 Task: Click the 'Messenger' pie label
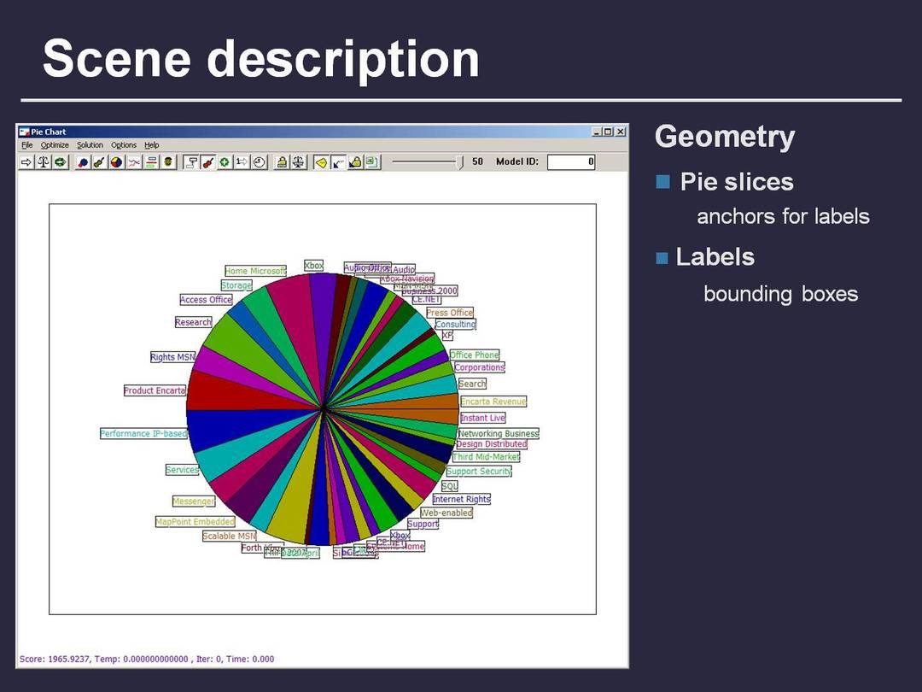(194, 501)
